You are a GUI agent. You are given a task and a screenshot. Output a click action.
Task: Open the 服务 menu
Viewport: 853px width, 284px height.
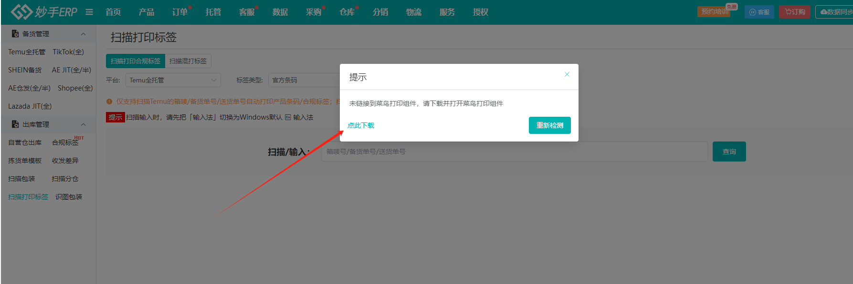[447, 12]
